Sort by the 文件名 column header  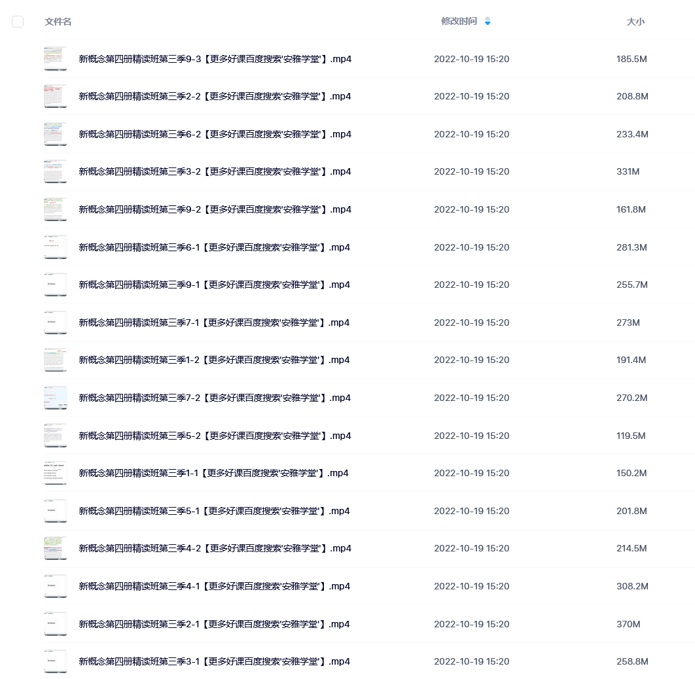point(58,22)
